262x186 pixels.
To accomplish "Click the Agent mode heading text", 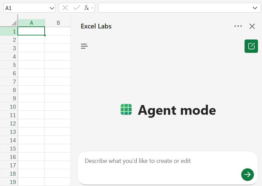I will 177,110.
